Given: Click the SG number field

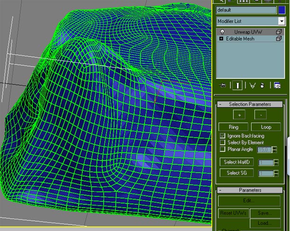Looking at the screenshot, I should [266, 174].
